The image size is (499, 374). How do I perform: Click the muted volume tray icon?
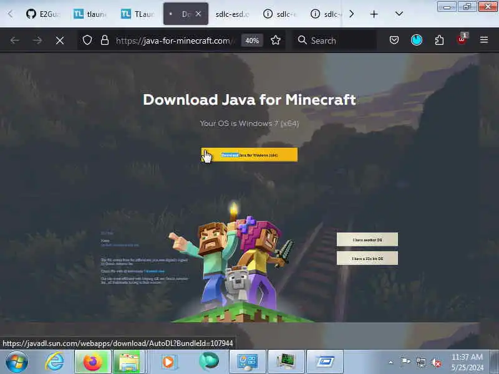click(436, 362)
